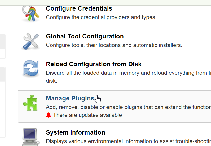Click "Configure the credential providers and types" text
Viewport: 211px width, 146px height.
[x=100, y=17]
